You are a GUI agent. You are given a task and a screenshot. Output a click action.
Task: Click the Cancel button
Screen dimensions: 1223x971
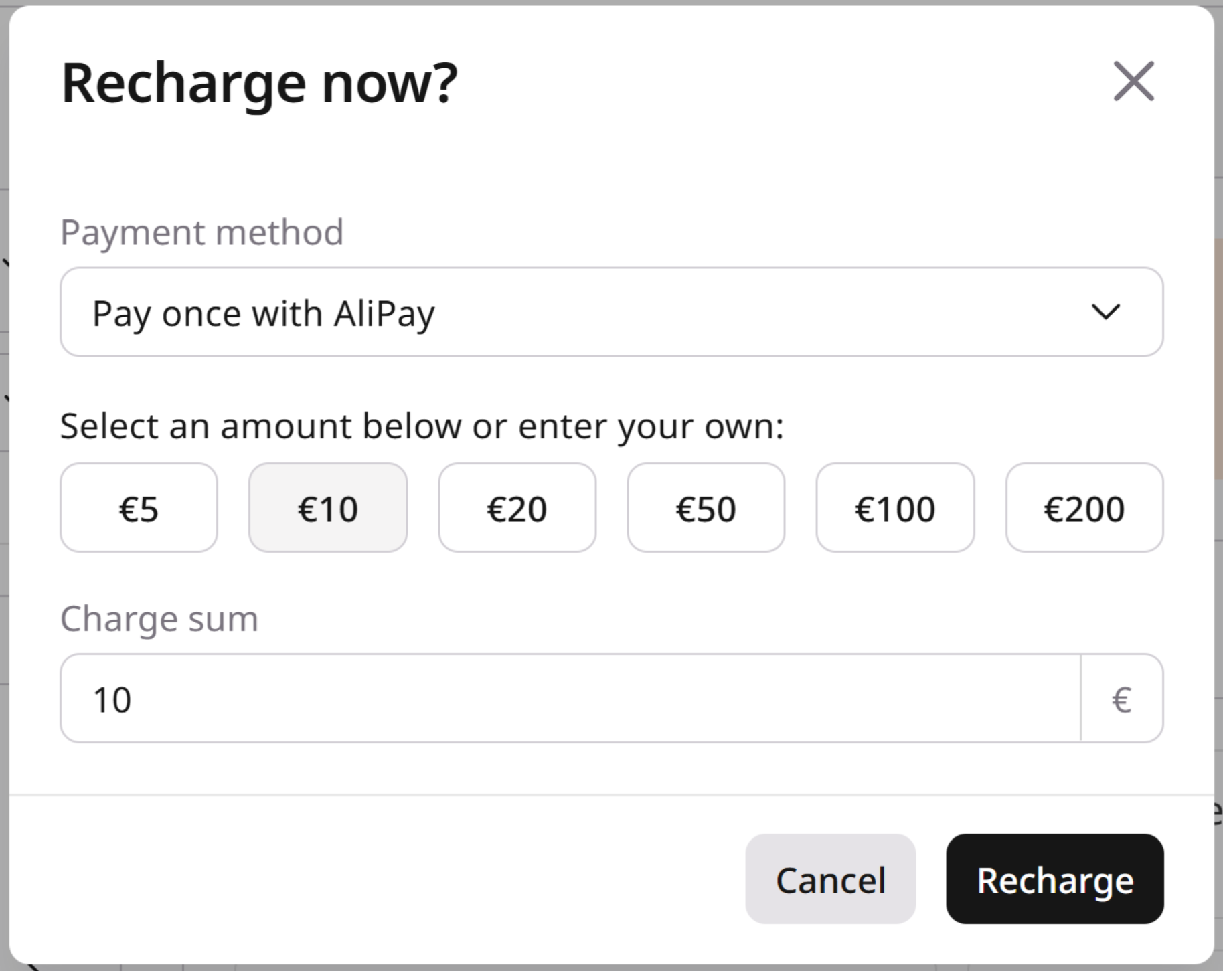tap(830, 879)
